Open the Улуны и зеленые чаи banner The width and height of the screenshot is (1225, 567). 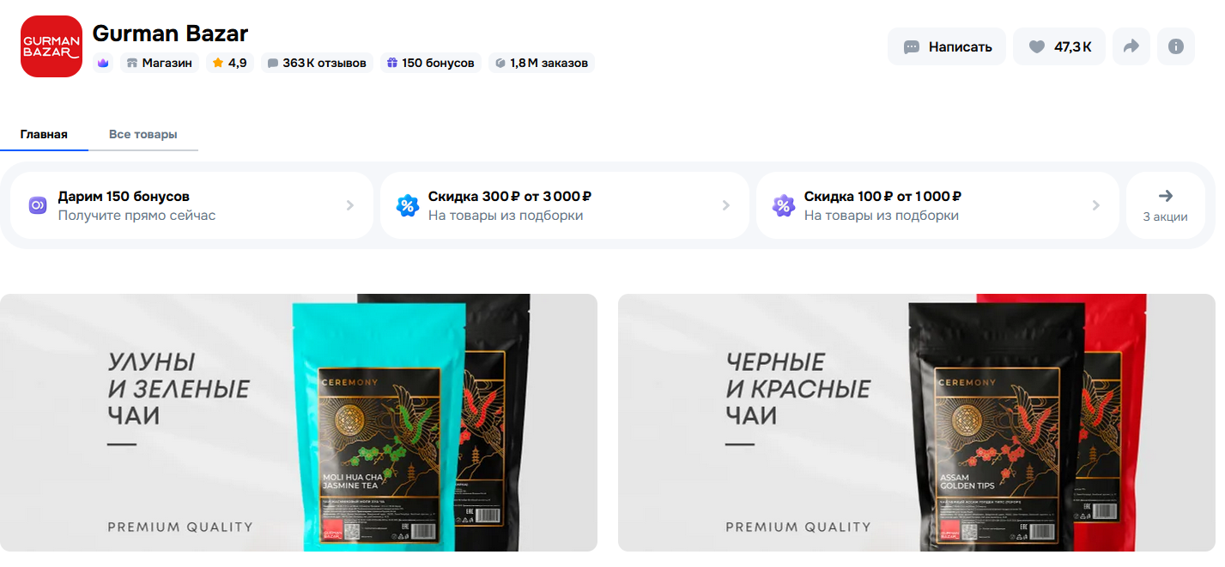click(x=299, y=423)
